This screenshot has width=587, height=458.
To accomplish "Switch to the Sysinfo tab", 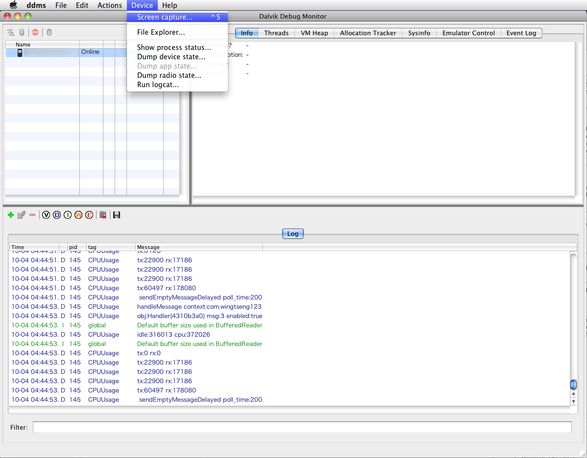I will (419, 33).
